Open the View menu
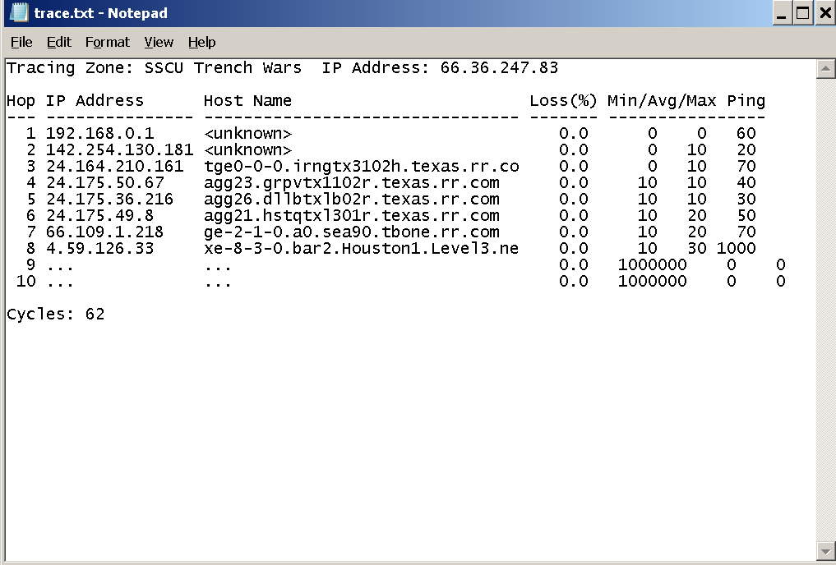 [159, 42]
